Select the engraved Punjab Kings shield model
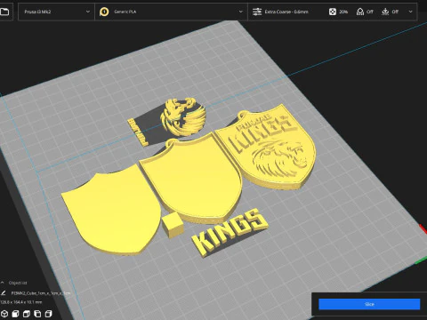This screenshot has height=320, width=427. 267,148
